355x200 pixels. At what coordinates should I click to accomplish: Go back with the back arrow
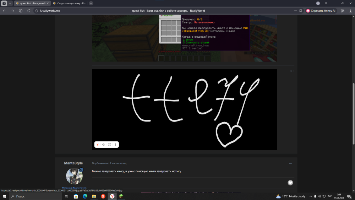pyautogui.click(x=5, y=11)
